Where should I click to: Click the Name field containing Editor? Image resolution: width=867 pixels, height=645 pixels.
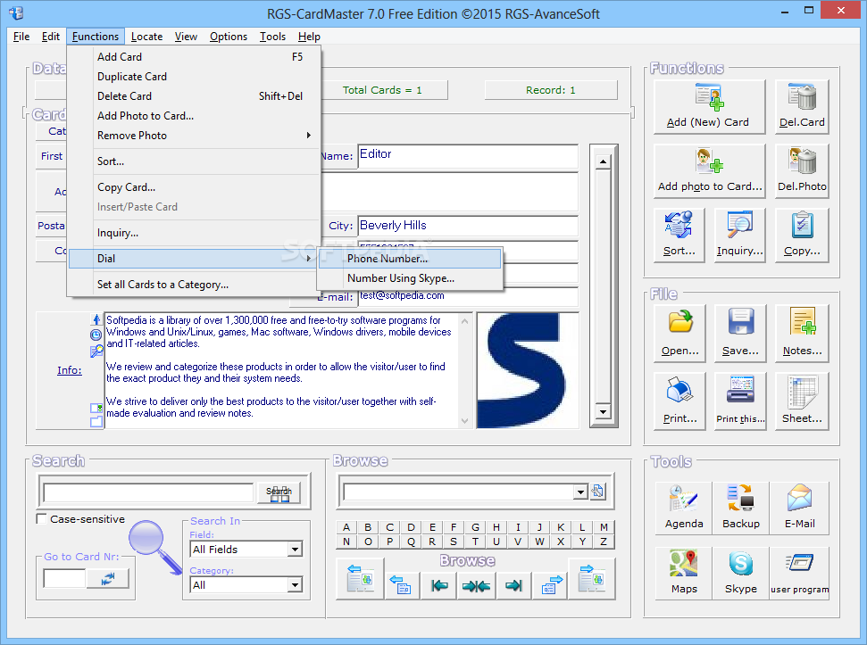tap(468, 156)
